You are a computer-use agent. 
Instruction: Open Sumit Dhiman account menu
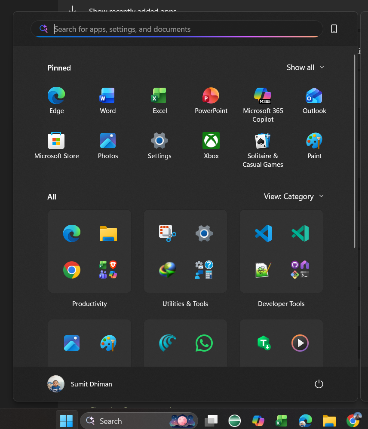point(80,384)
